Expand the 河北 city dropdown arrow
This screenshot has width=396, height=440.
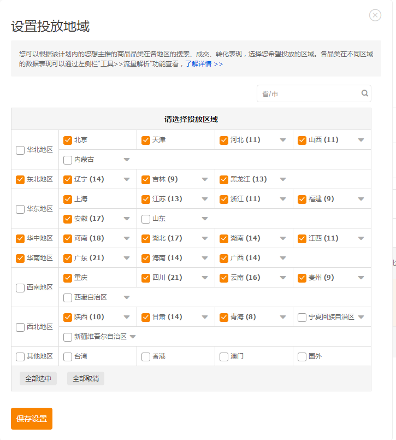click(283, 140)
